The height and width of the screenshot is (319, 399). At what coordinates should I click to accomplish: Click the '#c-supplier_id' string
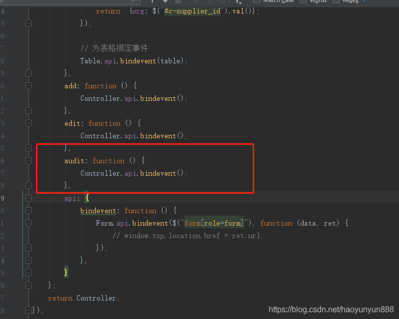(192, 11)
